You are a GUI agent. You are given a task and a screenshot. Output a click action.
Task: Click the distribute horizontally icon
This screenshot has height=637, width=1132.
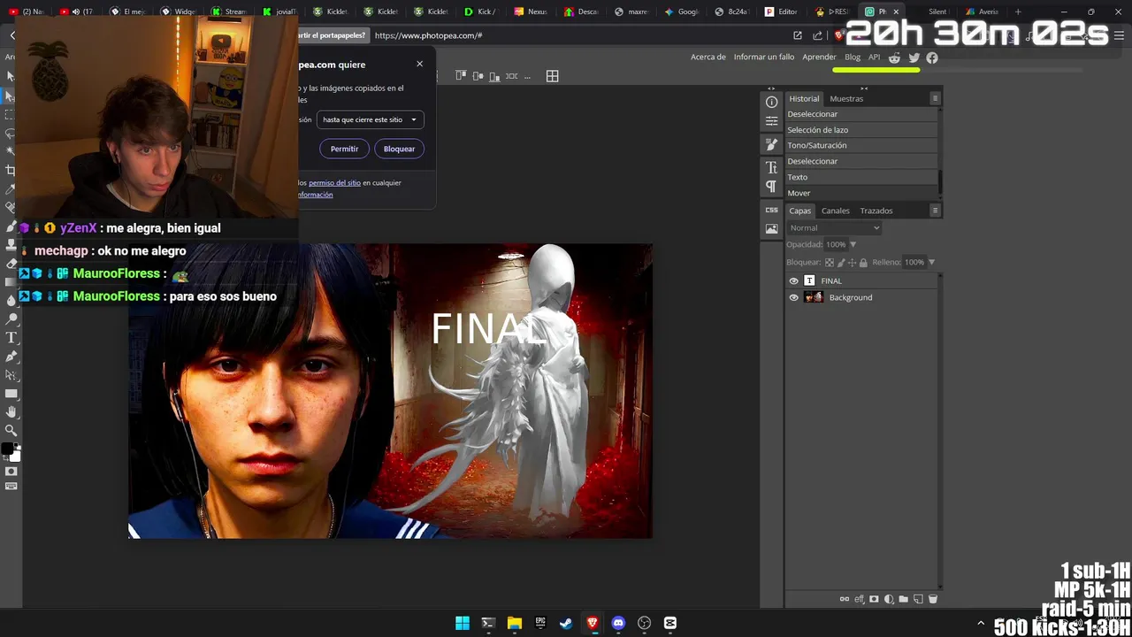[x=511, y=76]
